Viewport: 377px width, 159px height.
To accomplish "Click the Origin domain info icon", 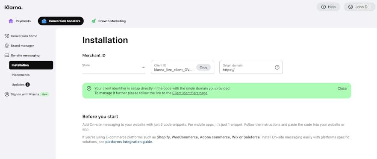I will click(x=277, y=68).
